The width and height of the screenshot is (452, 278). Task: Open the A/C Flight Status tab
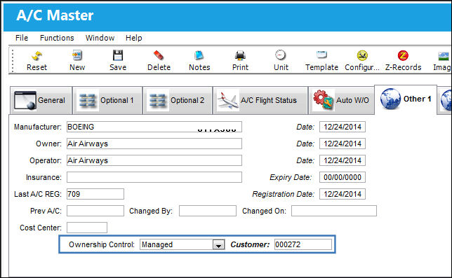tap(260, 100)
